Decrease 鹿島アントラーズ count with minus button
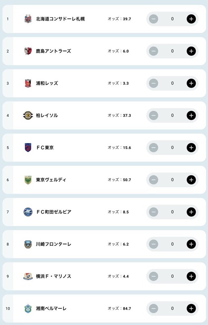 (x=153, y=51)
